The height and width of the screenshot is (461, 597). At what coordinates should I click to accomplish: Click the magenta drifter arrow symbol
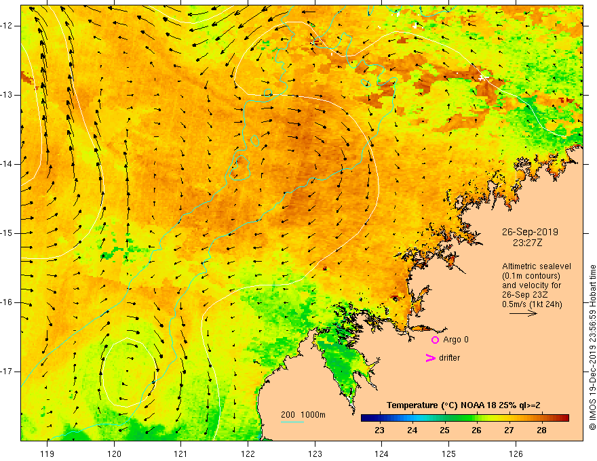(430, 358)
